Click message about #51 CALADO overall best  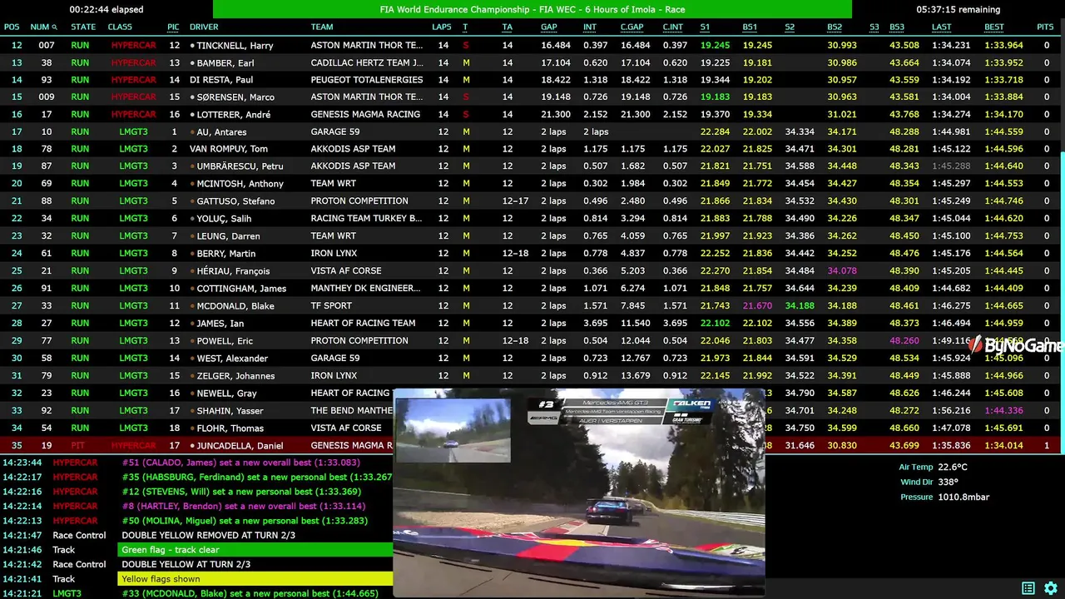point(240,463)
